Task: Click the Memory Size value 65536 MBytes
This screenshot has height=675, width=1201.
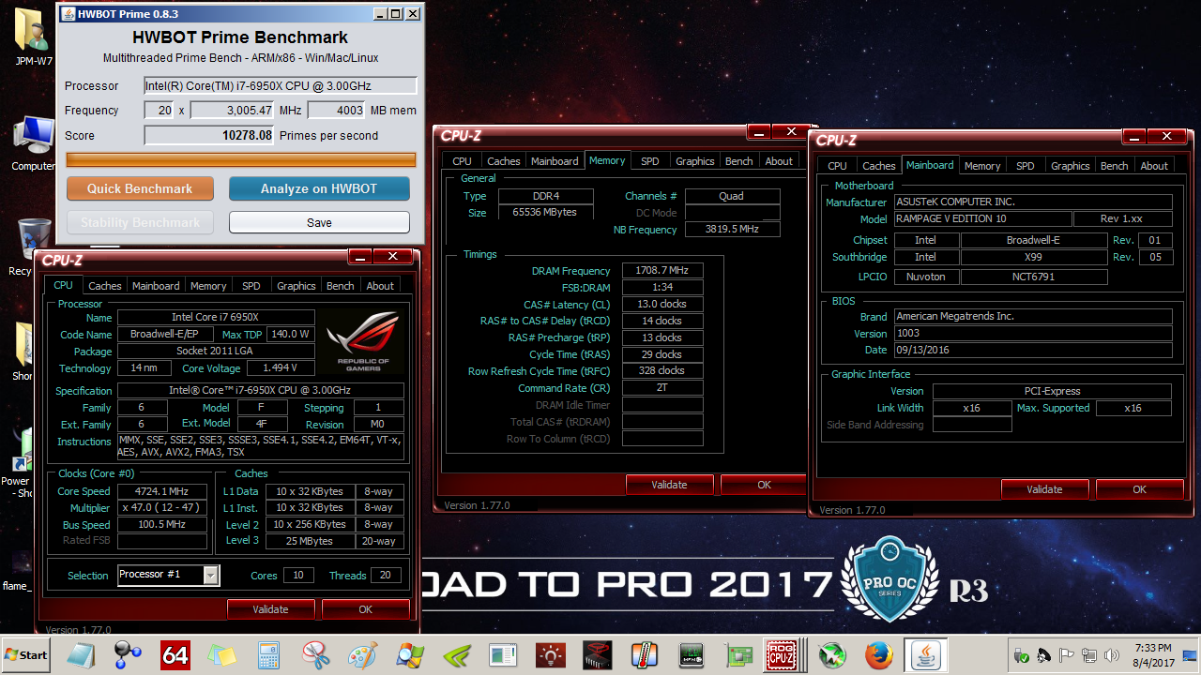Action: tap(545, 213)
